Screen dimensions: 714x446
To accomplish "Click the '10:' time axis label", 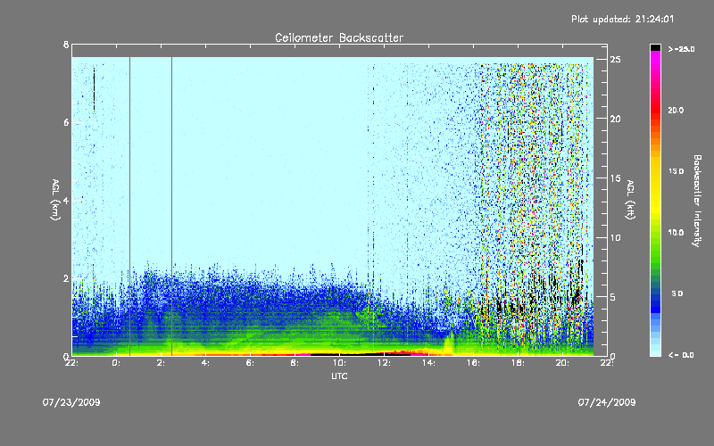I will click(x=340, y=363).
